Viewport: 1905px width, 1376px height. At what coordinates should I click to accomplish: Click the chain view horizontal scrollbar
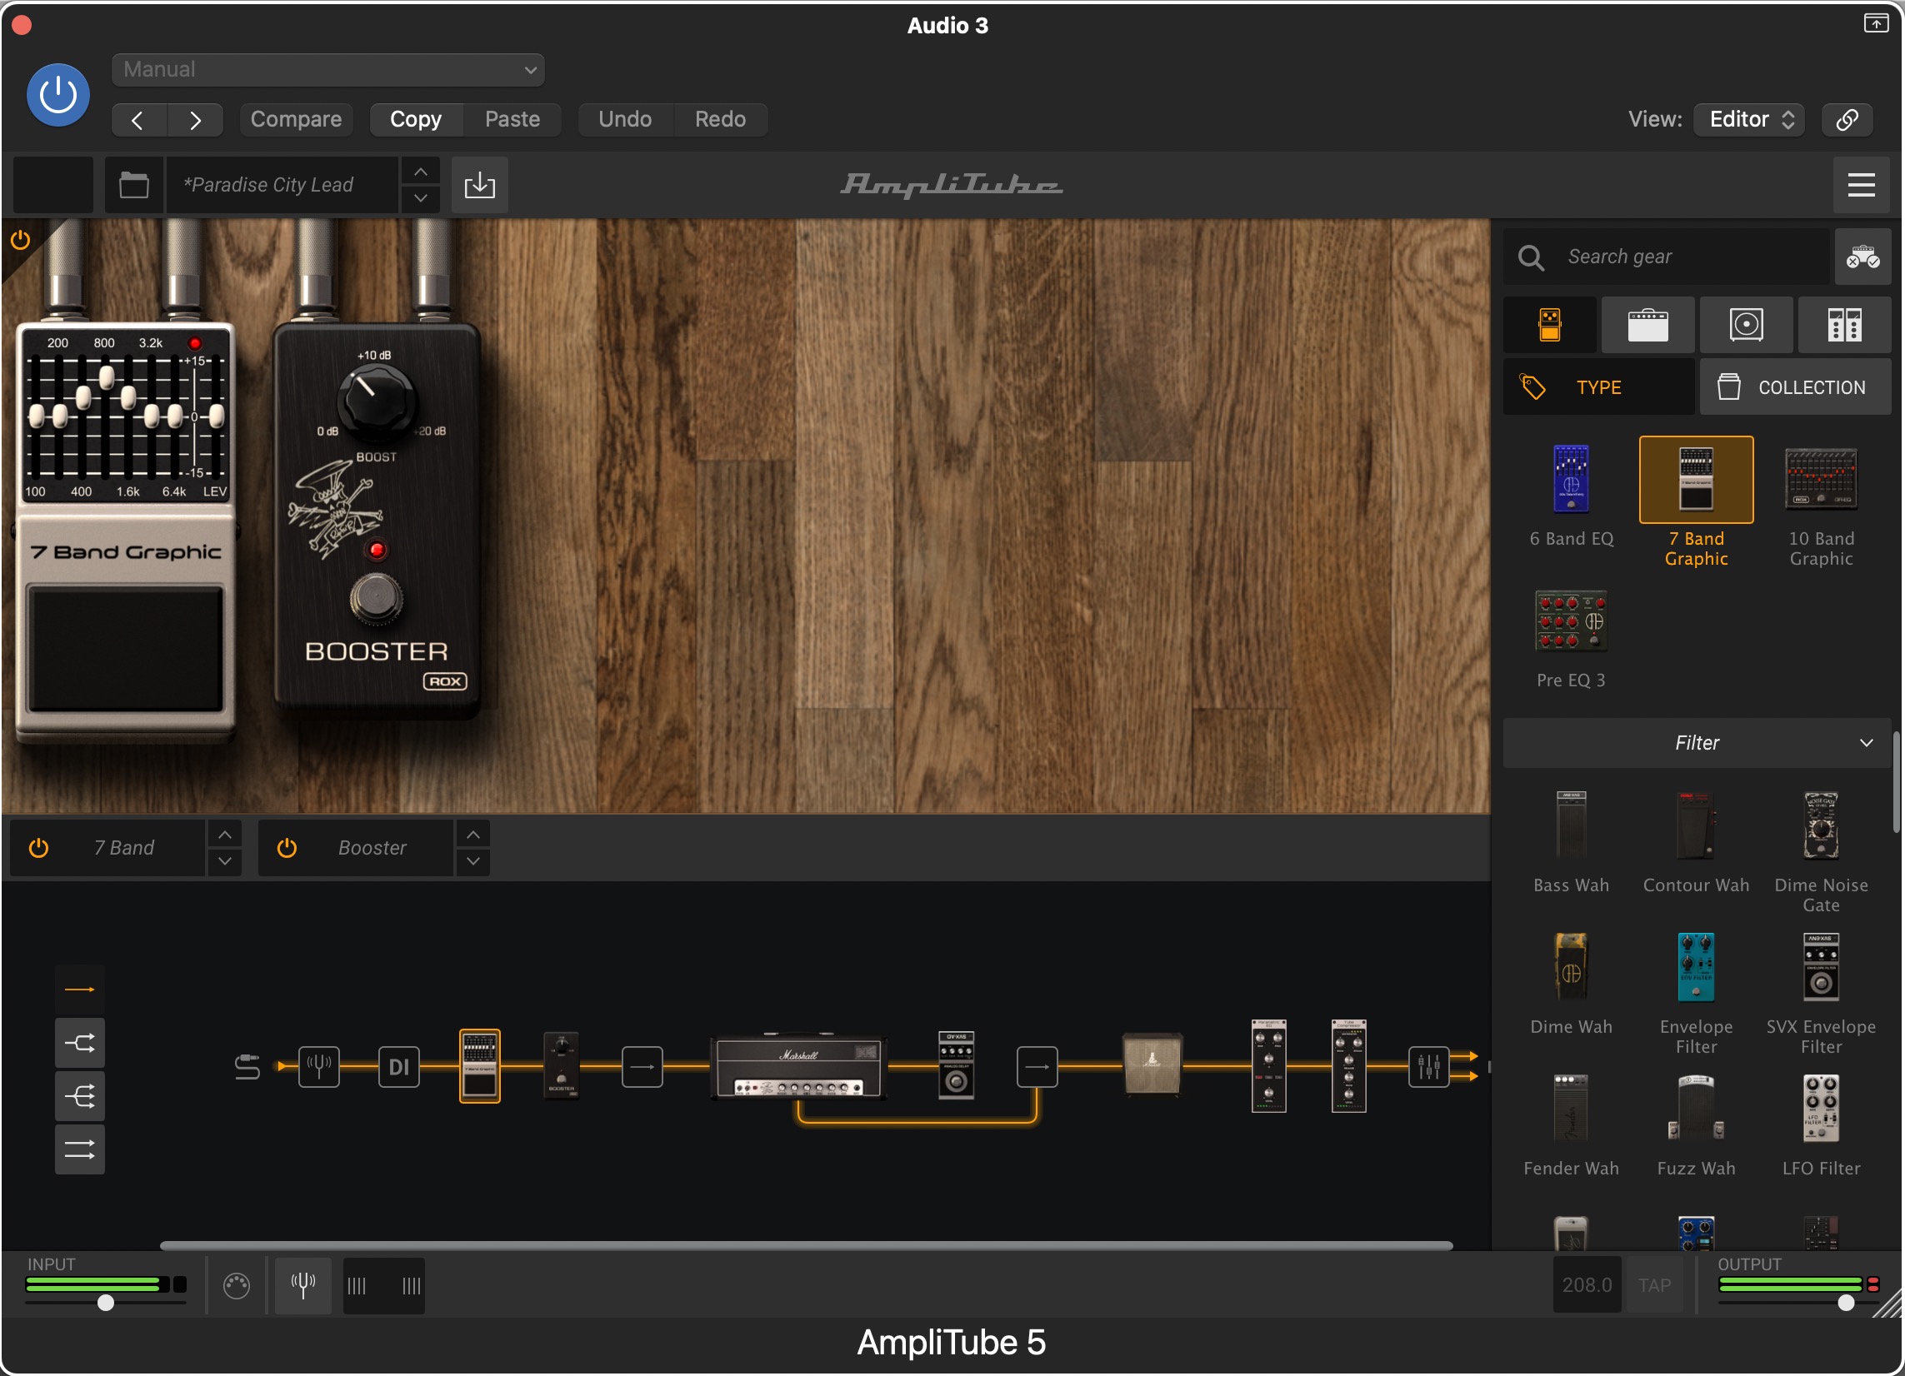(807, 1246)
